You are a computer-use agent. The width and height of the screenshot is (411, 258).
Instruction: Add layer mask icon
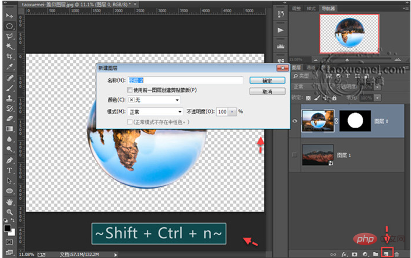pos(354,254)
